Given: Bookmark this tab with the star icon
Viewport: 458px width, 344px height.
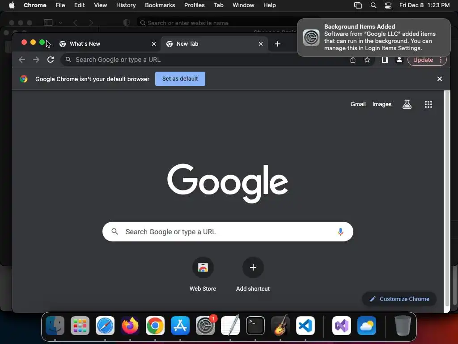Looking at the screenshot, I should (x=367, y=60).
